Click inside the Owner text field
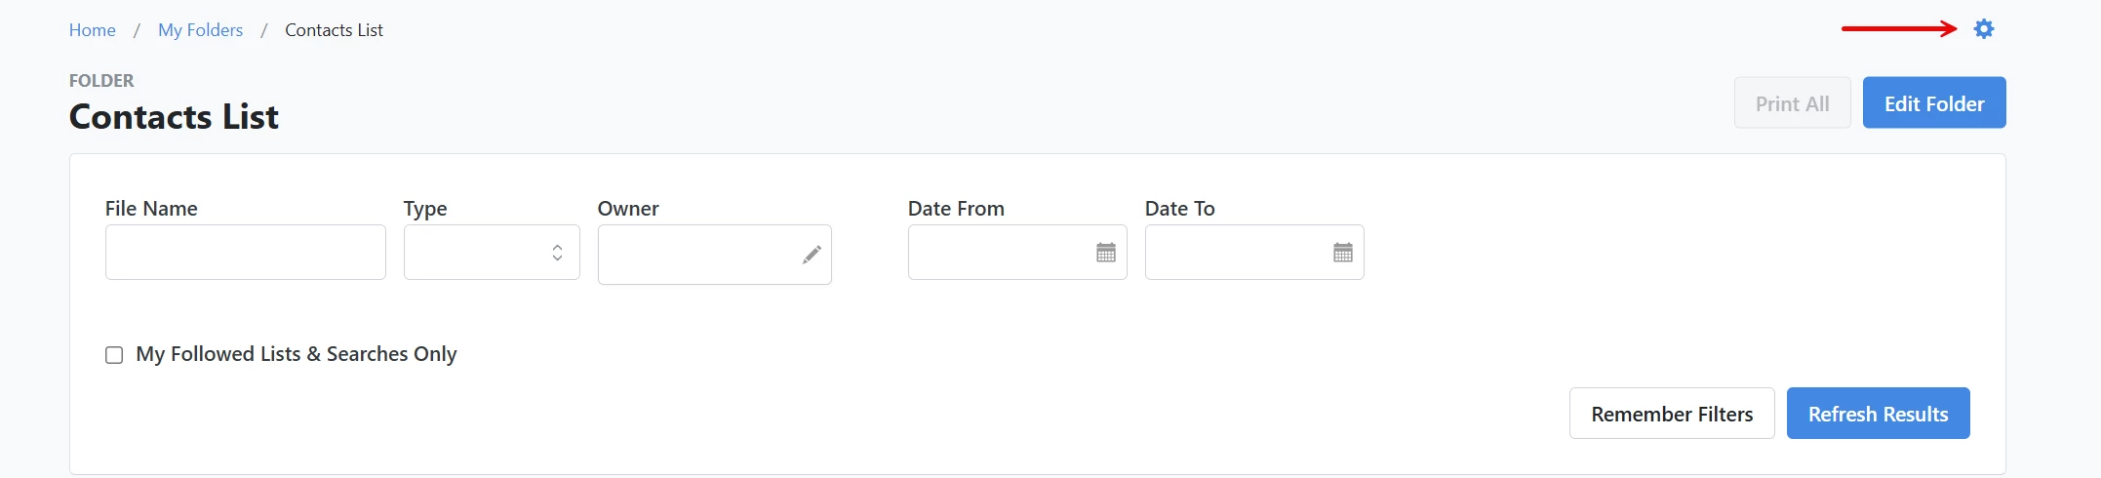 (697, 255)
